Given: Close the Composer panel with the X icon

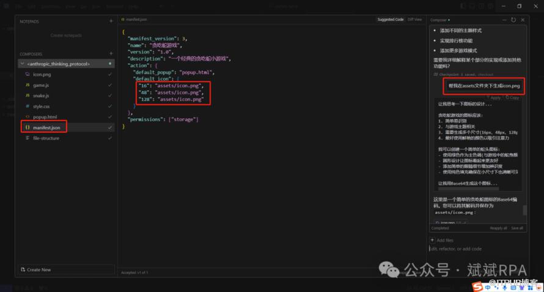Looking at the screenshot, I should (x=523, y=20).
